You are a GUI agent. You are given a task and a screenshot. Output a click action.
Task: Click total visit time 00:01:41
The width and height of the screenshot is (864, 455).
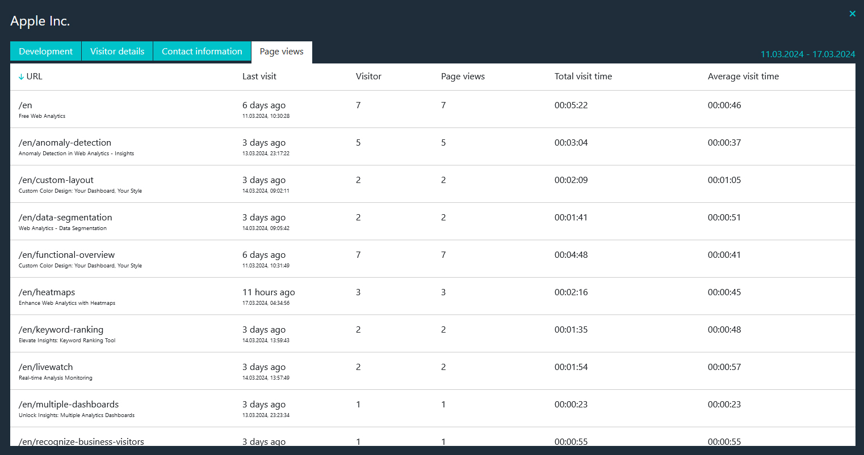point(571,218)
